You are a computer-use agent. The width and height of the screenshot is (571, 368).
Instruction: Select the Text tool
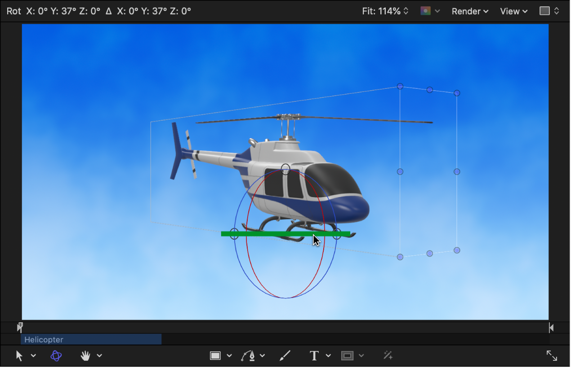(x=314, y=355)
